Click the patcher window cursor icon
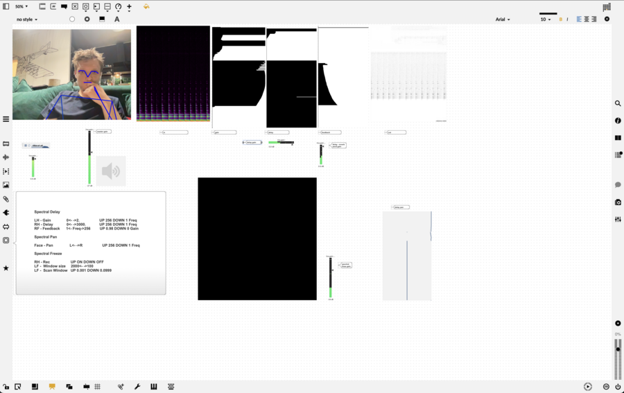The image size is (624, 393). (x=18, y=387)
